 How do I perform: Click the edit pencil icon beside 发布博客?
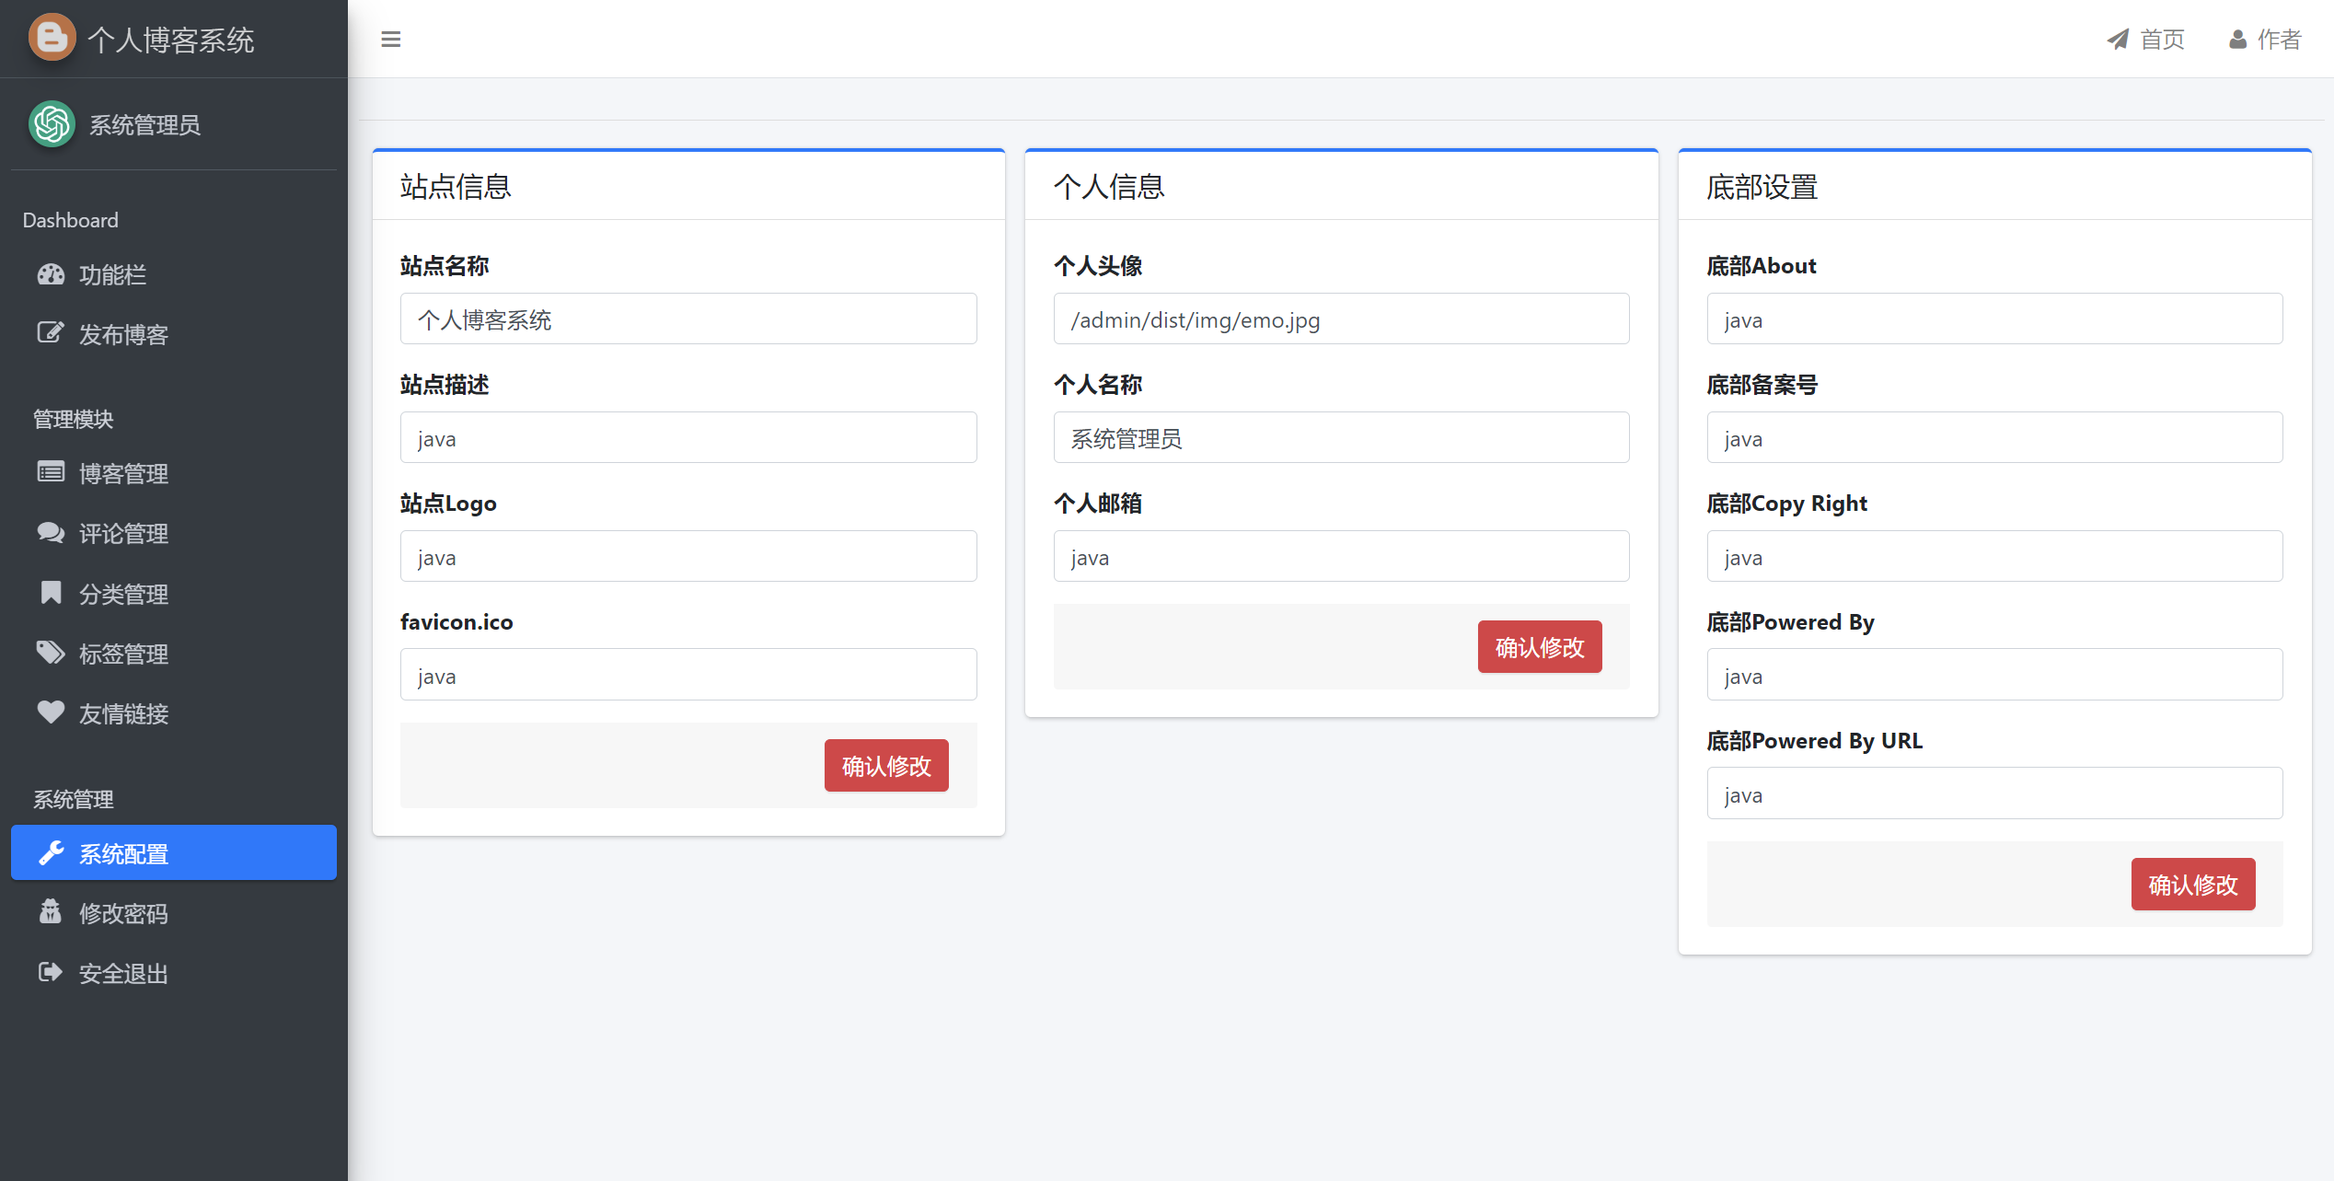[x=51, y=333]
